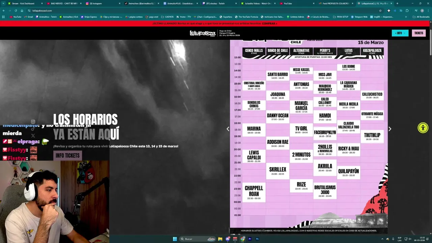
Task: Open Animalitoo - Twitch bookmark
Action: [x=46, y=17]
